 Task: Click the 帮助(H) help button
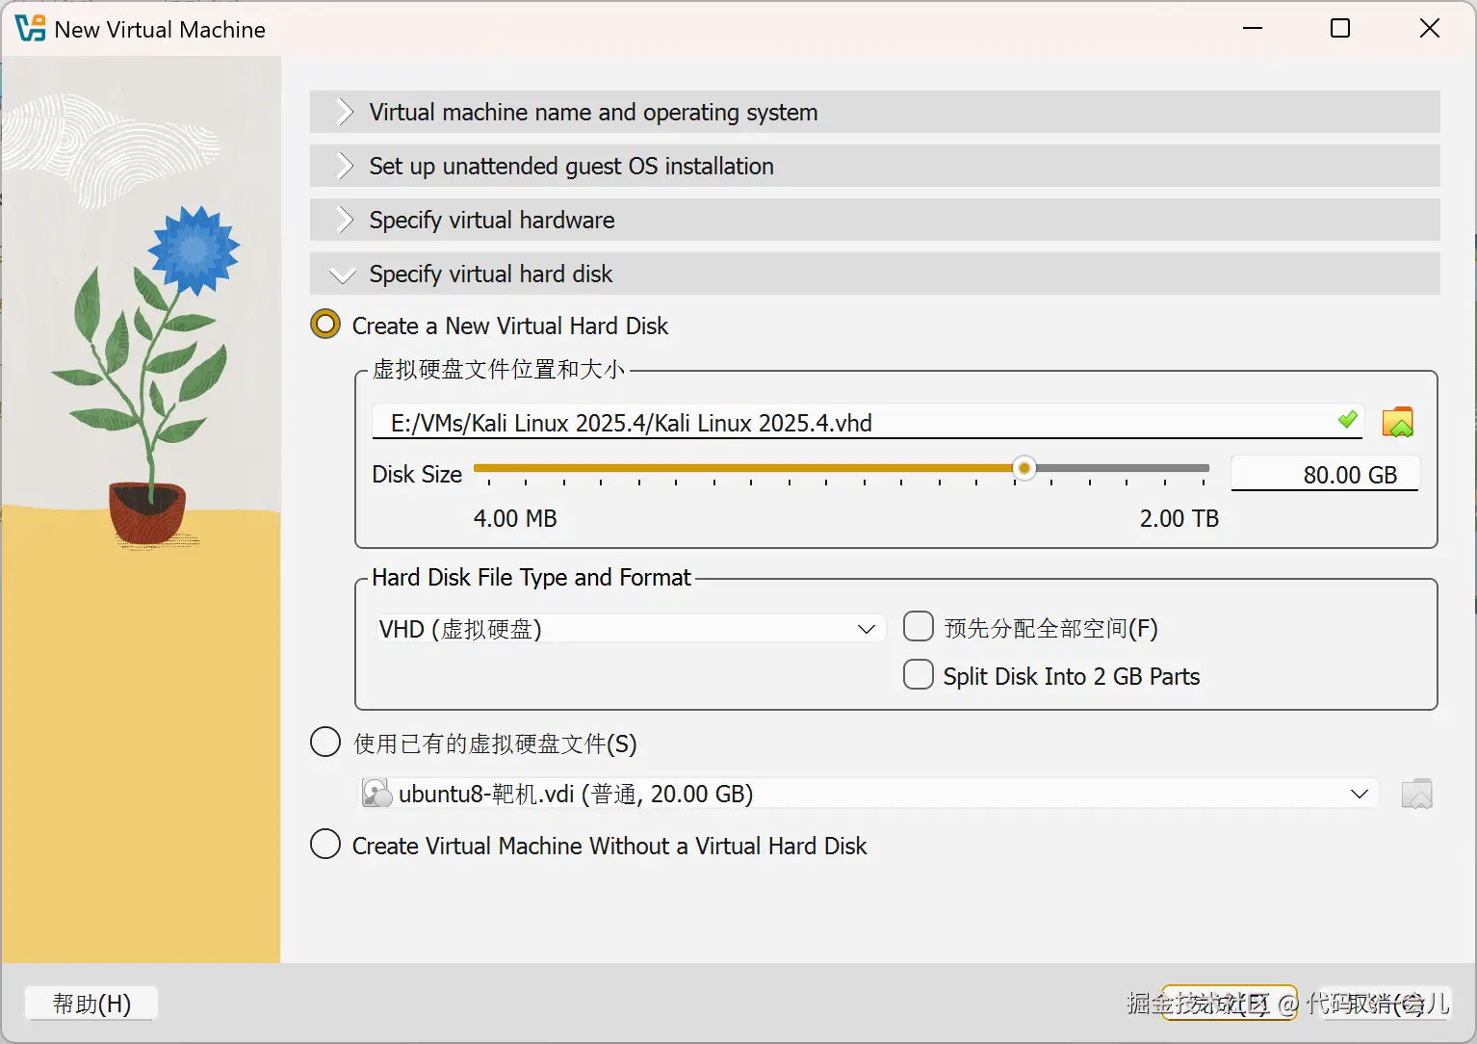click(x=91, y=1004)
